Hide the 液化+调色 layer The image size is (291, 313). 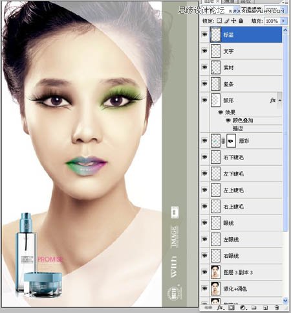click(204, 288)
